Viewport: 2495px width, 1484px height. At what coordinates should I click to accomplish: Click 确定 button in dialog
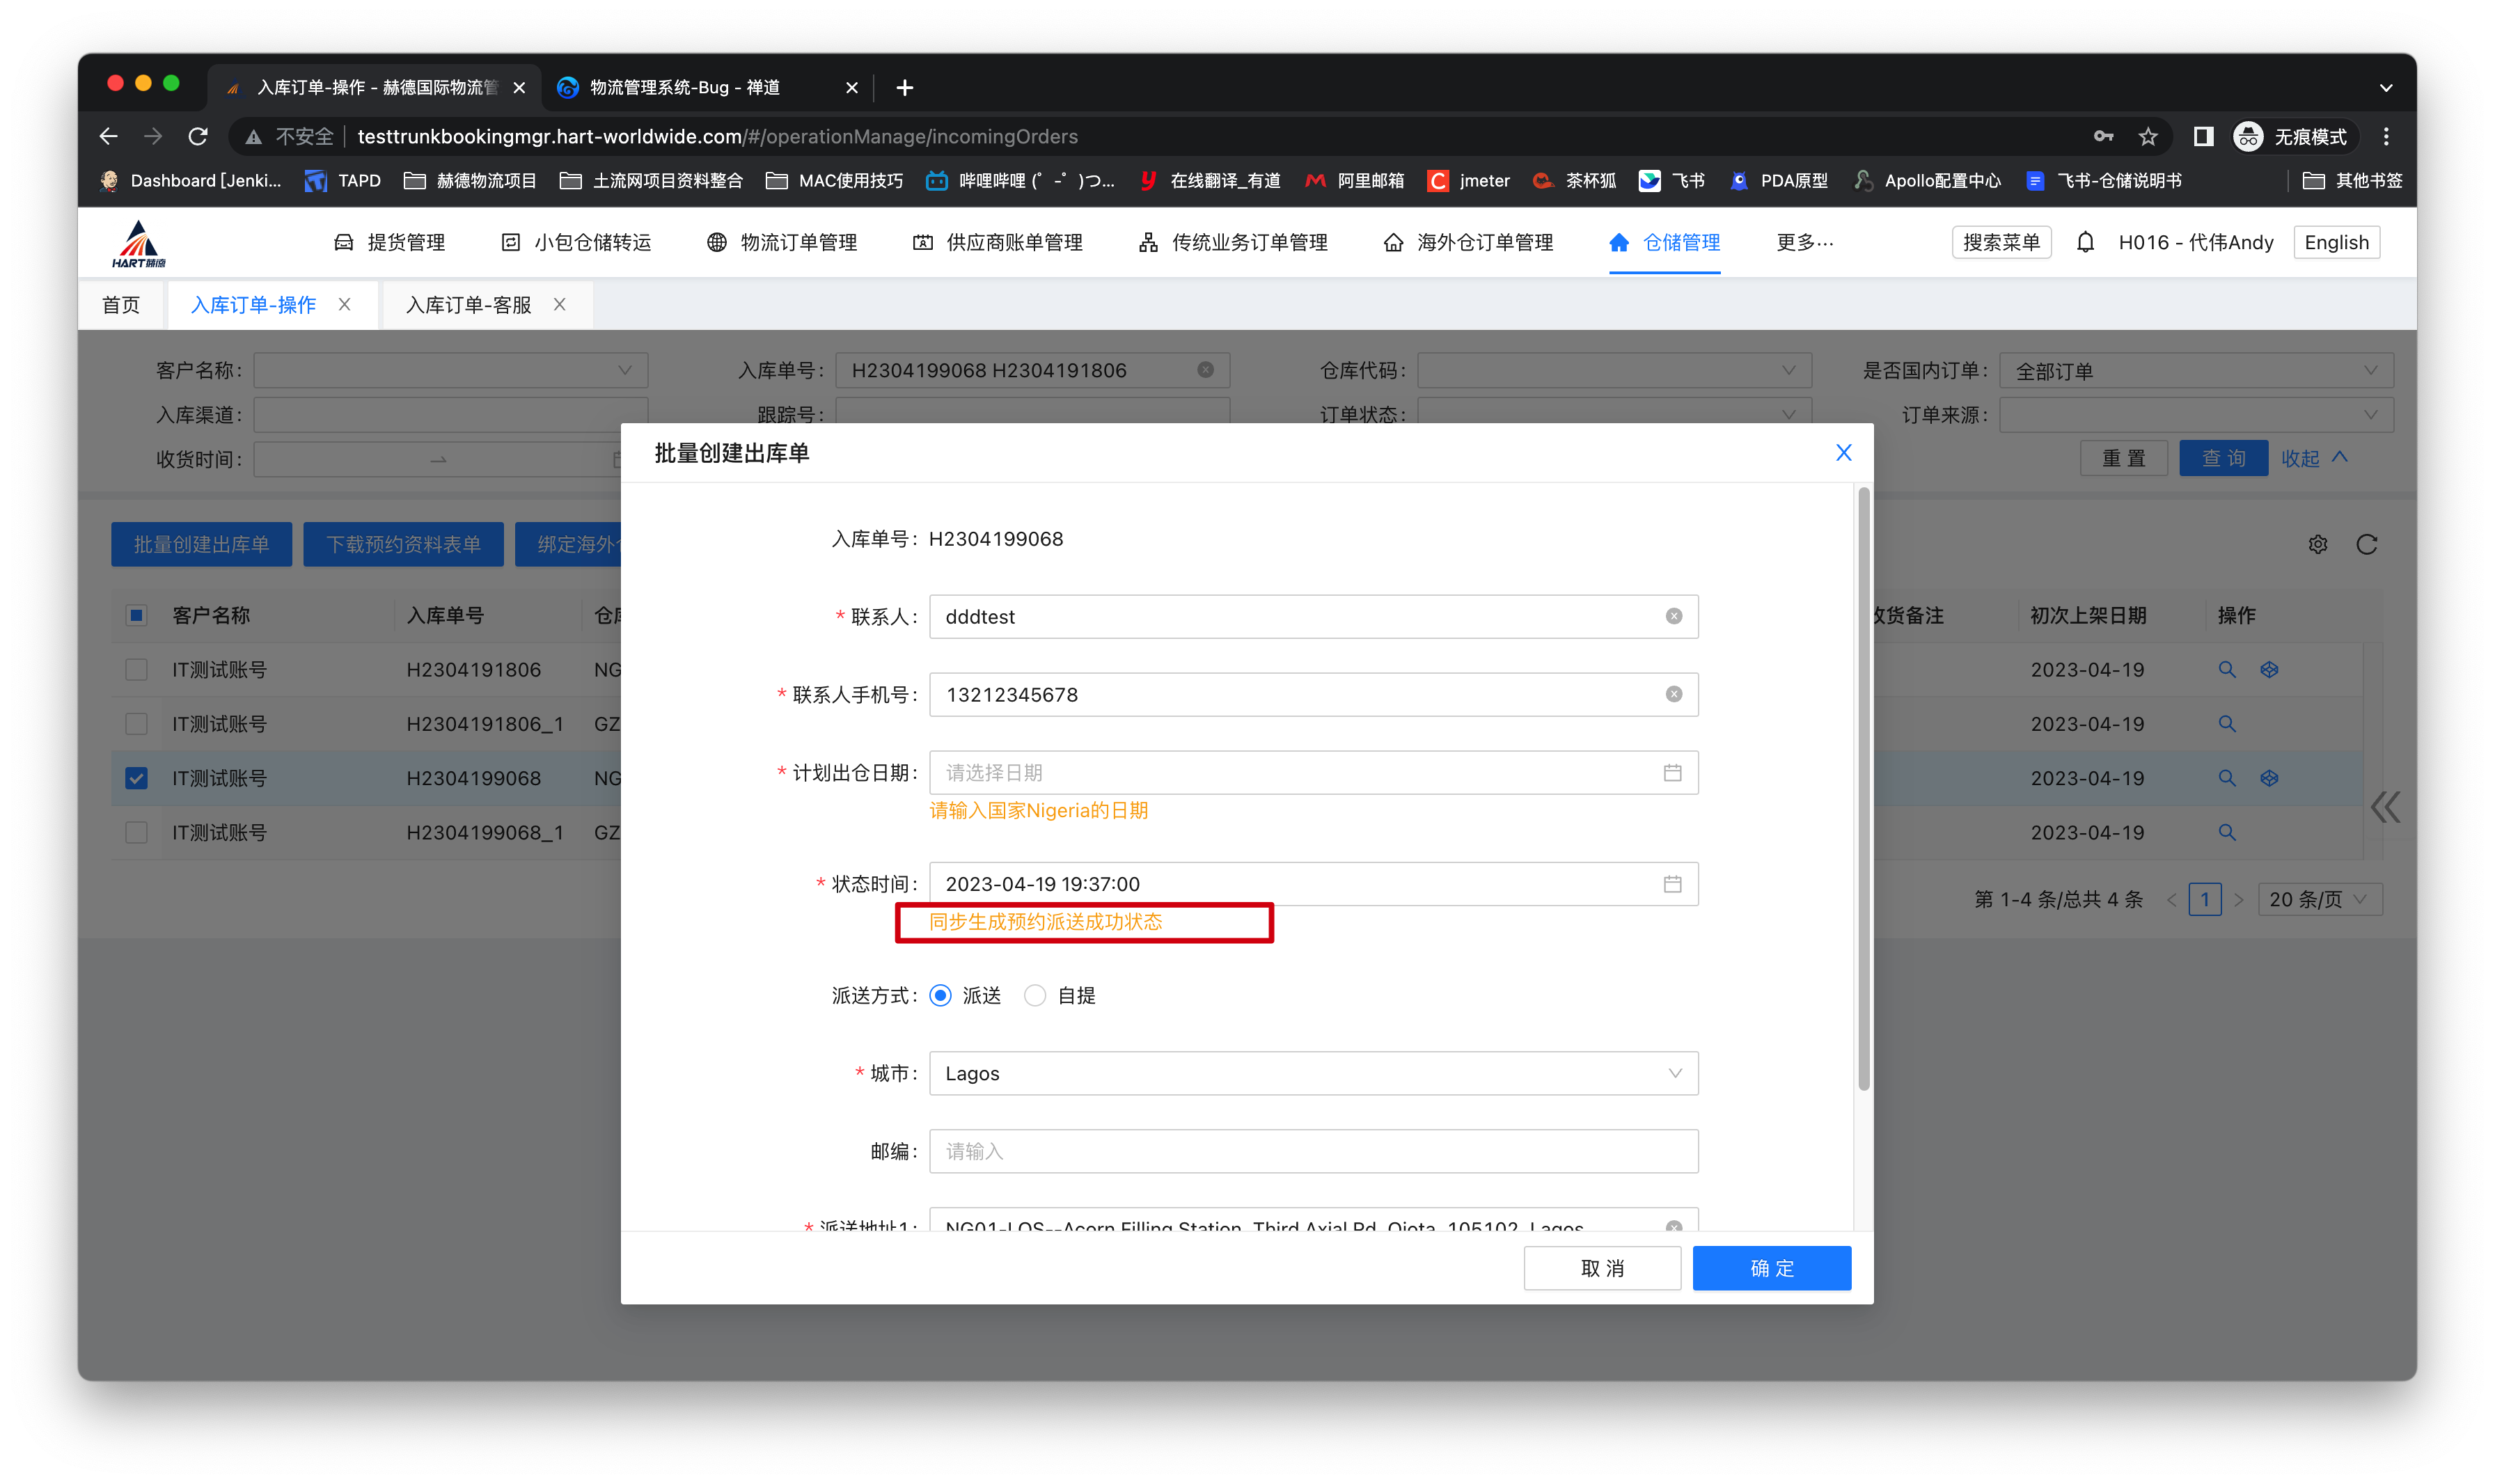(x=1771, y=1268)
